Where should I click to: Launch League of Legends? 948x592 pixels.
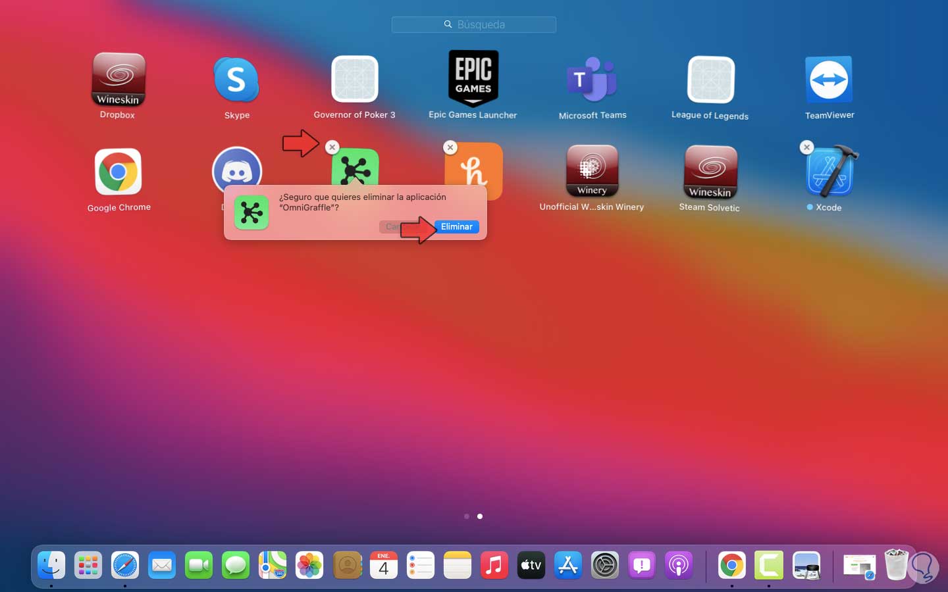[x=710, y=80]
